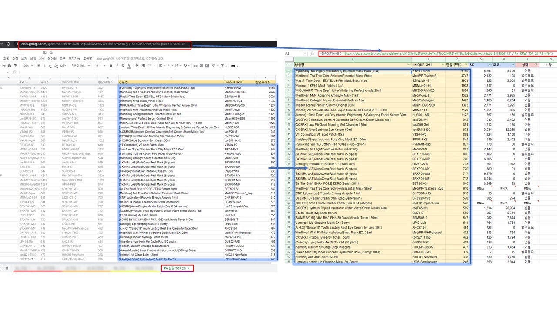Click the site lock icon in address bar

tap(17, 44)
